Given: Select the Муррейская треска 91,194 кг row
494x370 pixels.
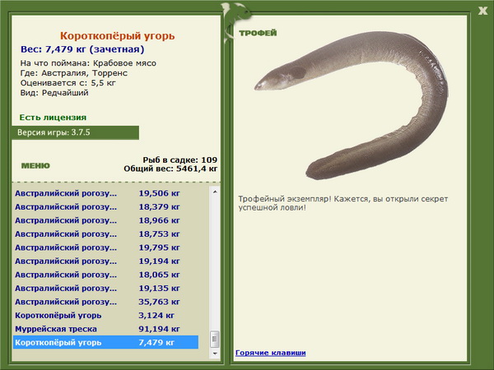Looking at the screenshot, I should [x=106, y=329].
